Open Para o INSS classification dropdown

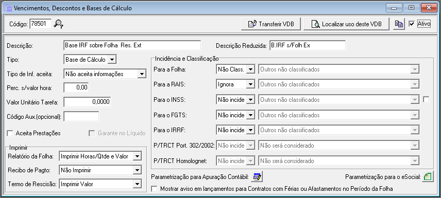click(339, 99)
